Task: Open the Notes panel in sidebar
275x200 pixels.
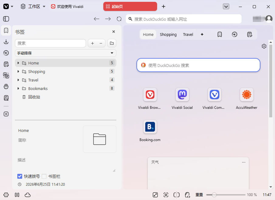Action: pyautogui.click(x=6, y=64)
